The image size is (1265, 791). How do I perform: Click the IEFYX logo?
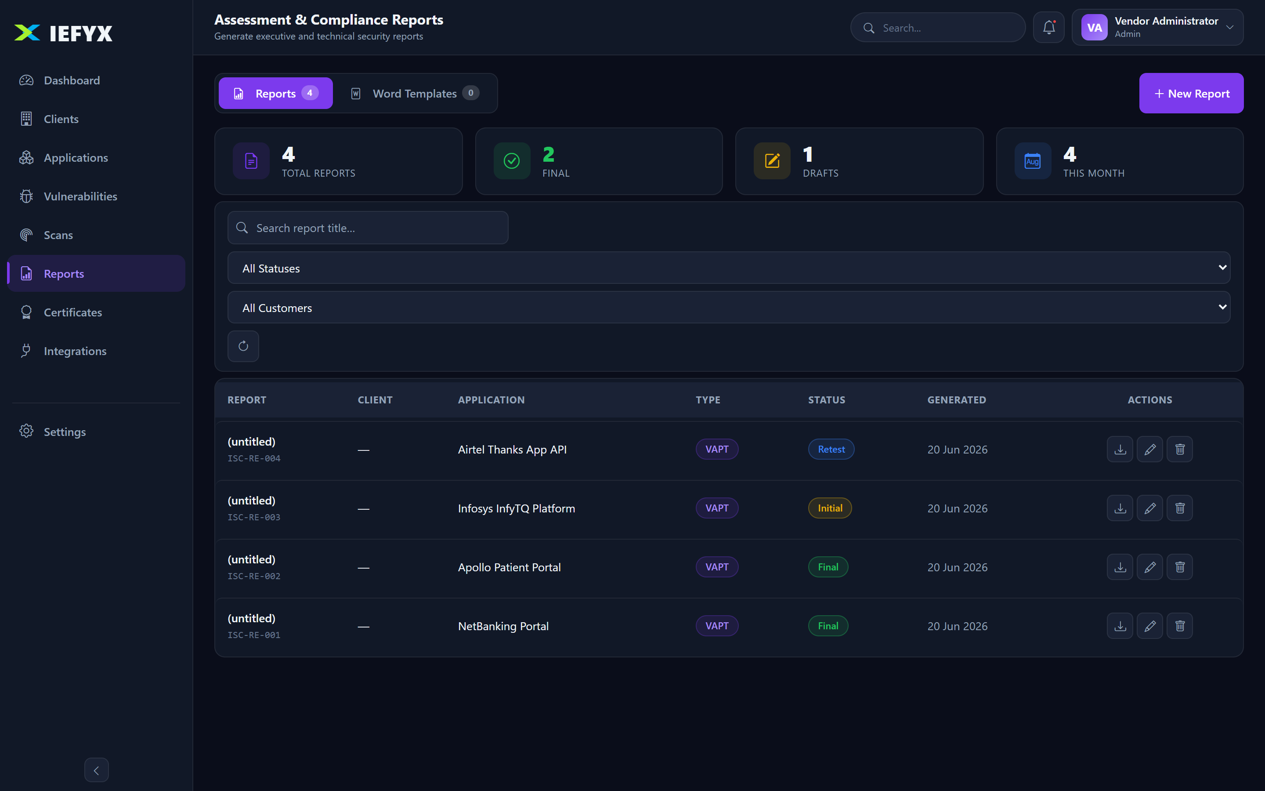(x=63, y=33)
